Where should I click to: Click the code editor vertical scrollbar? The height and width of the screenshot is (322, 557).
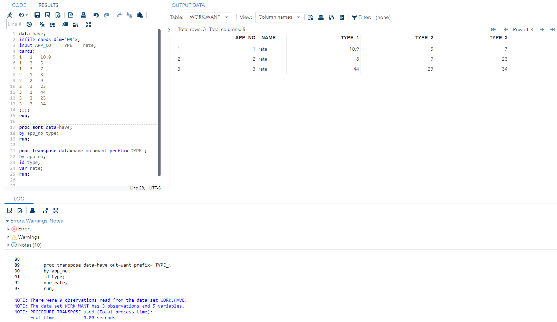click(159, 103)
